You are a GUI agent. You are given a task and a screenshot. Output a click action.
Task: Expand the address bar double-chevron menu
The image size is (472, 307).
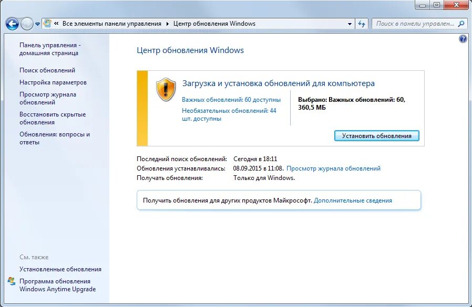56,24
